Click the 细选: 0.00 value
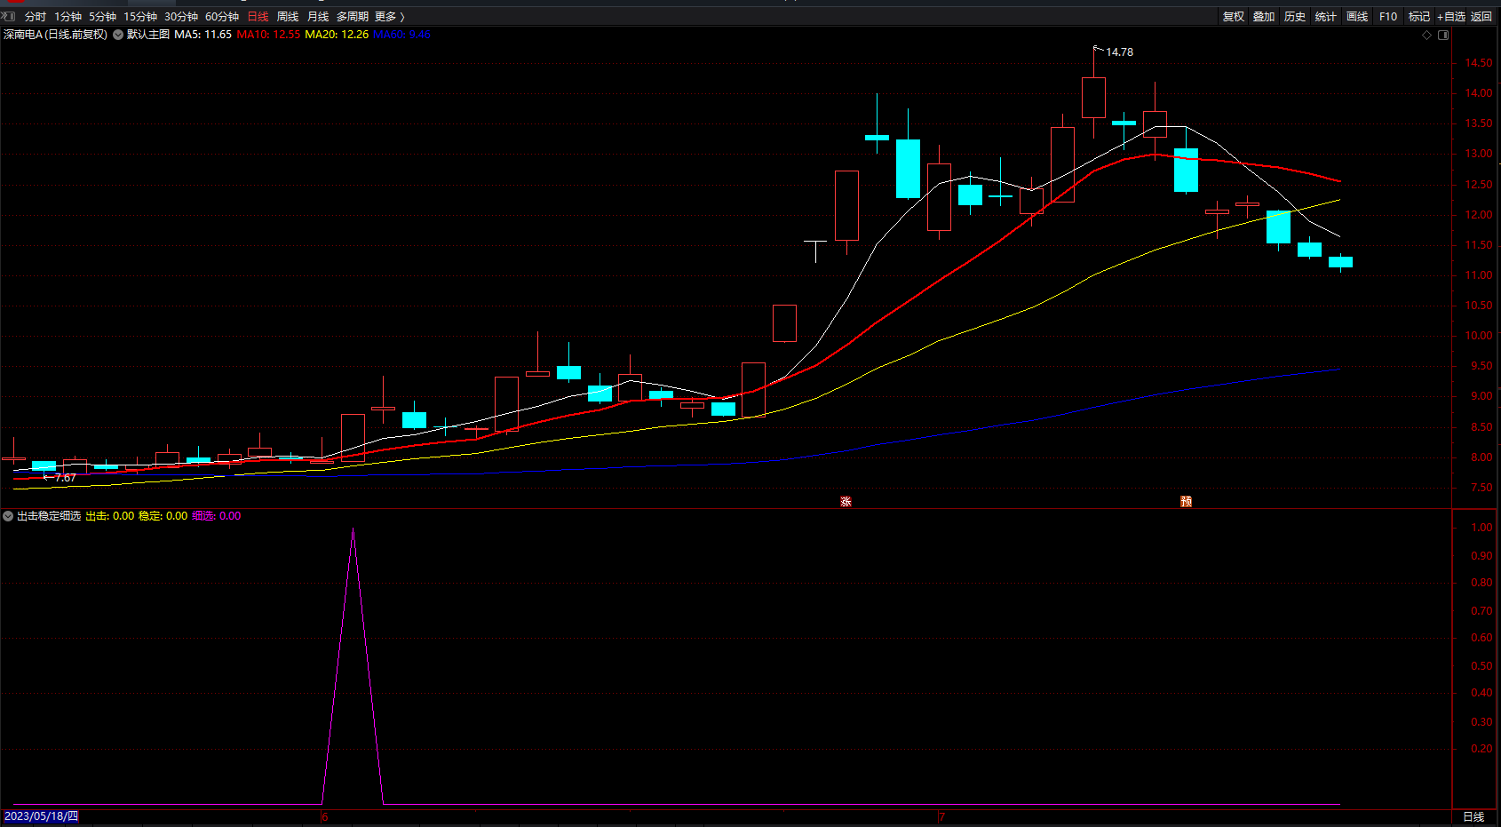 [217, 516]
